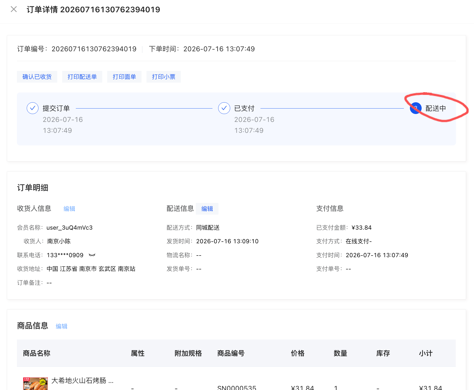The image size is (474, 390).
Task: Click the 提交订单 checkmark step icon
Action: tap(32, 108)
